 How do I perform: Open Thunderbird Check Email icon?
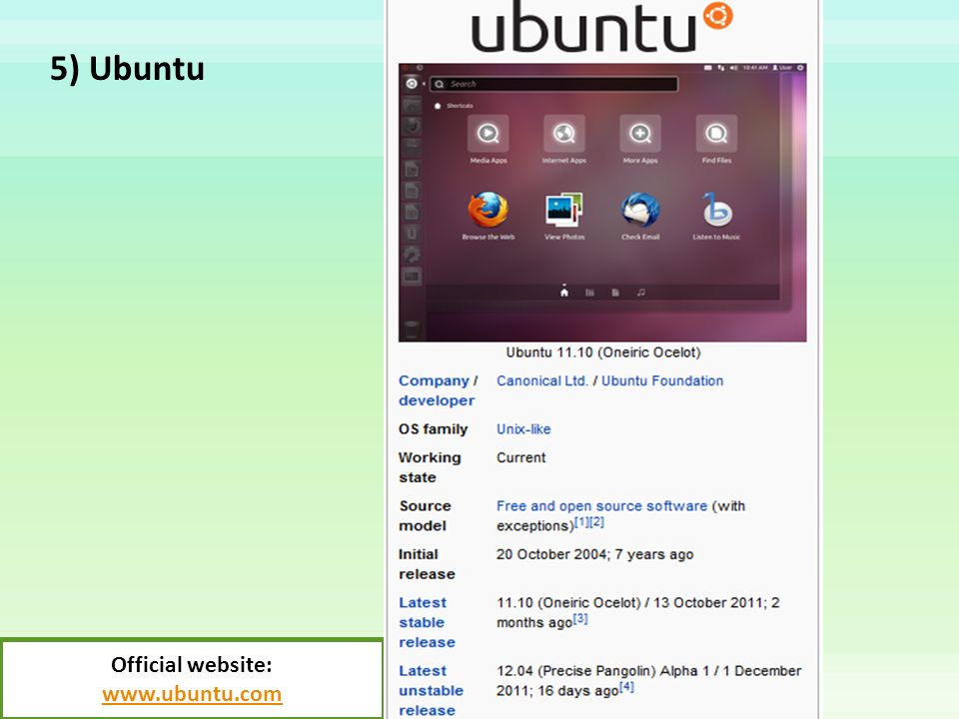pyautogui.click(x=639, y=210)
